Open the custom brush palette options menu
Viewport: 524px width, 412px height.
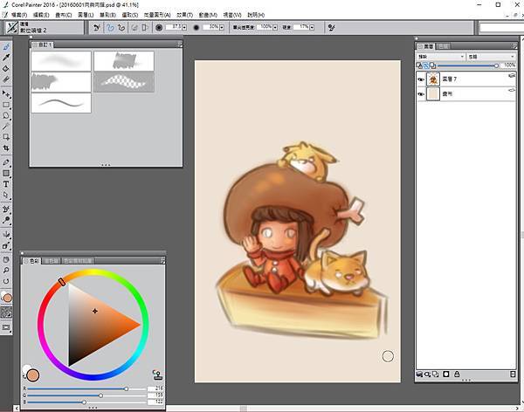point(180,45)
